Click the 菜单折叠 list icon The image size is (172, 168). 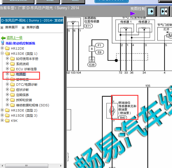coord(23,28)
